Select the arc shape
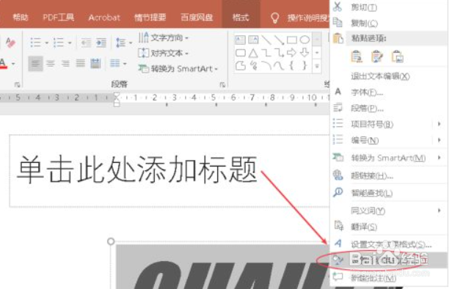This screenshot has width=455, height=289. pyautogui.click(x=266, y=65)
